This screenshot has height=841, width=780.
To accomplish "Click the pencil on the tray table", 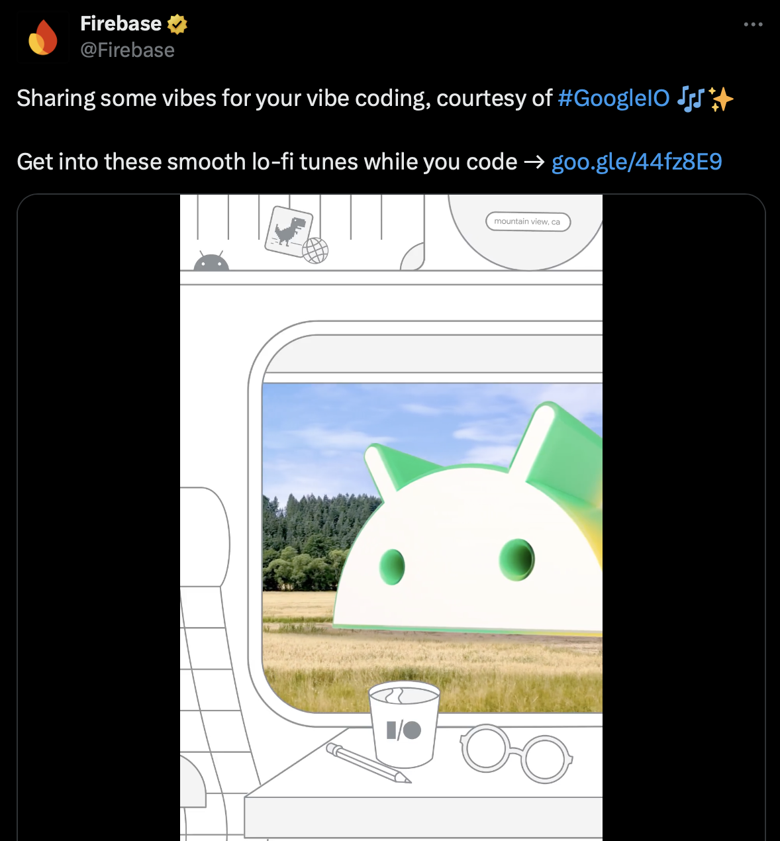I will (x=368, y=763).
